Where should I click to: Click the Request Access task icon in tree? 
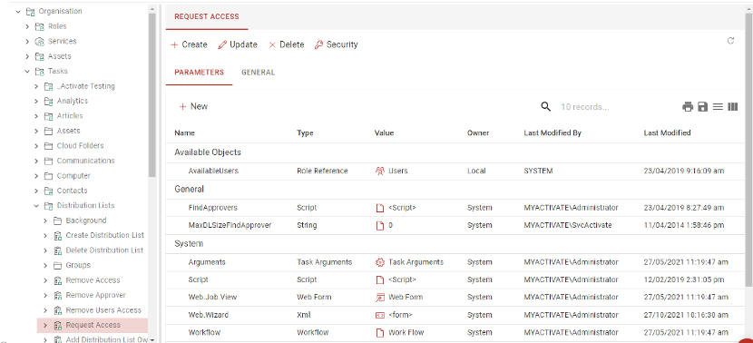(x=58, y=325)
